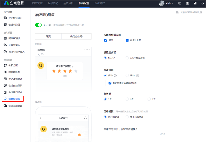Open the 接待配置 top menu

84,3
